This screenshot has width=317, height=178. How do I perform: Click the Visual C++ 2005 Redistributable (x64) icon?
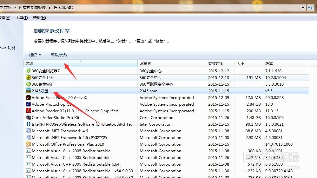pyautogui.click(x=29, y=164)
